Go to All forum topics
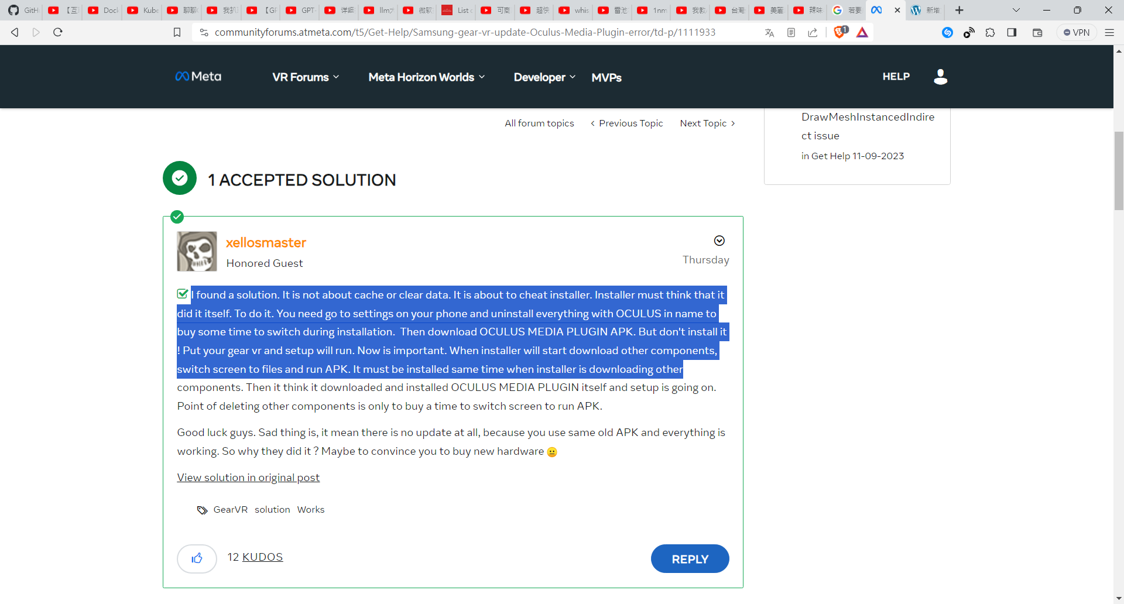 click(539, 123)
